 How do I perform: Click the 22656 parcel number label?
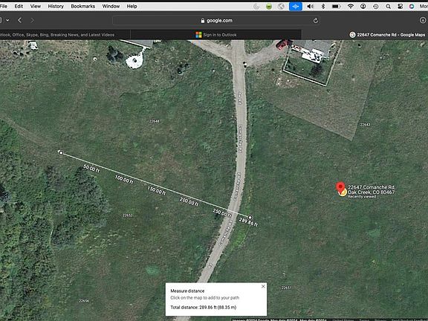coord(84,301)
